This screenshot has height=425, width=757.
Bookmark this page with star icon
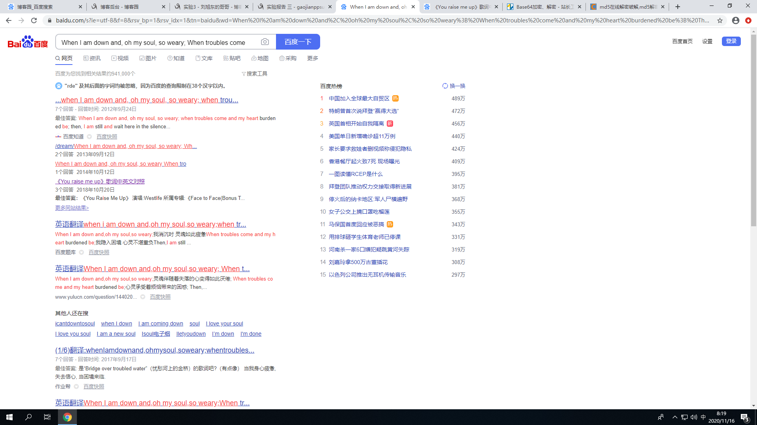tap(720, 20)
